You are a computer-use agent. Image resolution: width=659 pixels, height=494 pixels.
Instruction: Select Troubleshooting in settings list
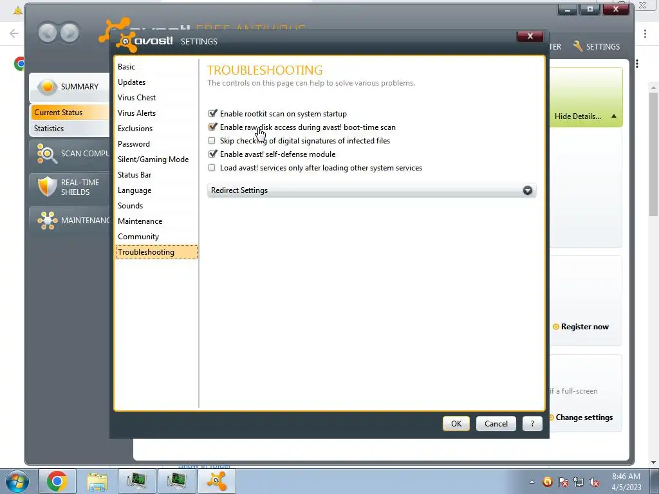click(x=156, y=252)
